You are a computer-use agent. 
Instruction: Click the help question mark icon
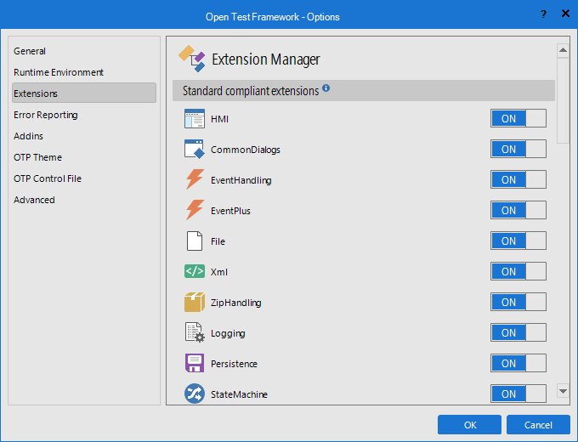(x=543, y=14)
